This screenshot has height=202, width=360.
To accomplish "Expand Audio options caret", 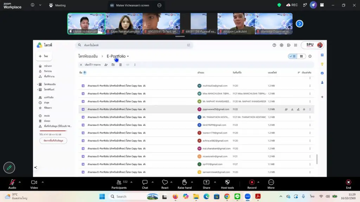I will pos(20,182).
